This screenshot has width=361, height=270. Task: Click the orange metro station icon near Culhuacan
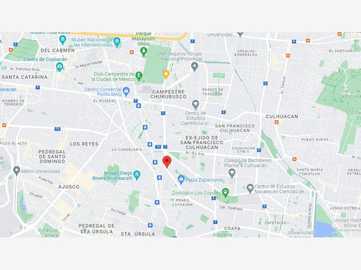(277, 122)
